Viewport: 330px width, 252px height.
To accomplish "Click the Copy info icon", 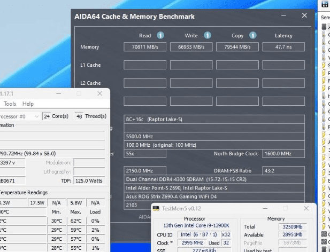I will [x=253, y=35].
